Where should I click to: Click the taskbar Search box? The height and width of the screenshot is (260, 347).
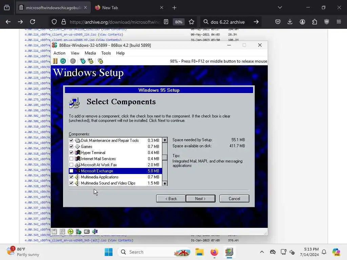click(155, 252)
